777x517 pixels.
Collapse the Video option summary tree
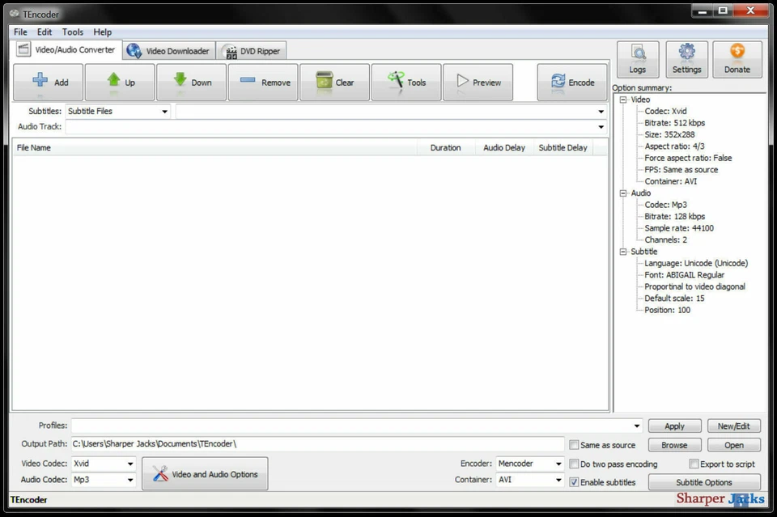pos(622,99)
